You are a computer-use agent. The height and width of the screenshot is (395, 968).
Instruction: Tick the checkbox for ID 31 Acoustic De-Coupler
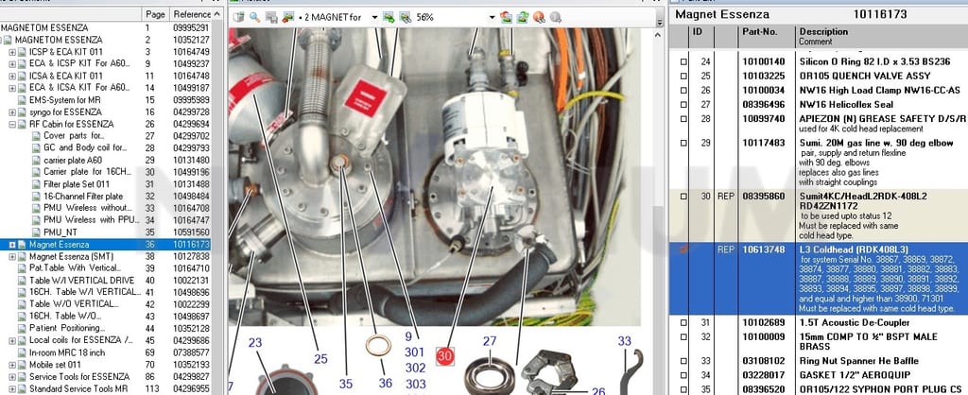(x=683, y=323)
